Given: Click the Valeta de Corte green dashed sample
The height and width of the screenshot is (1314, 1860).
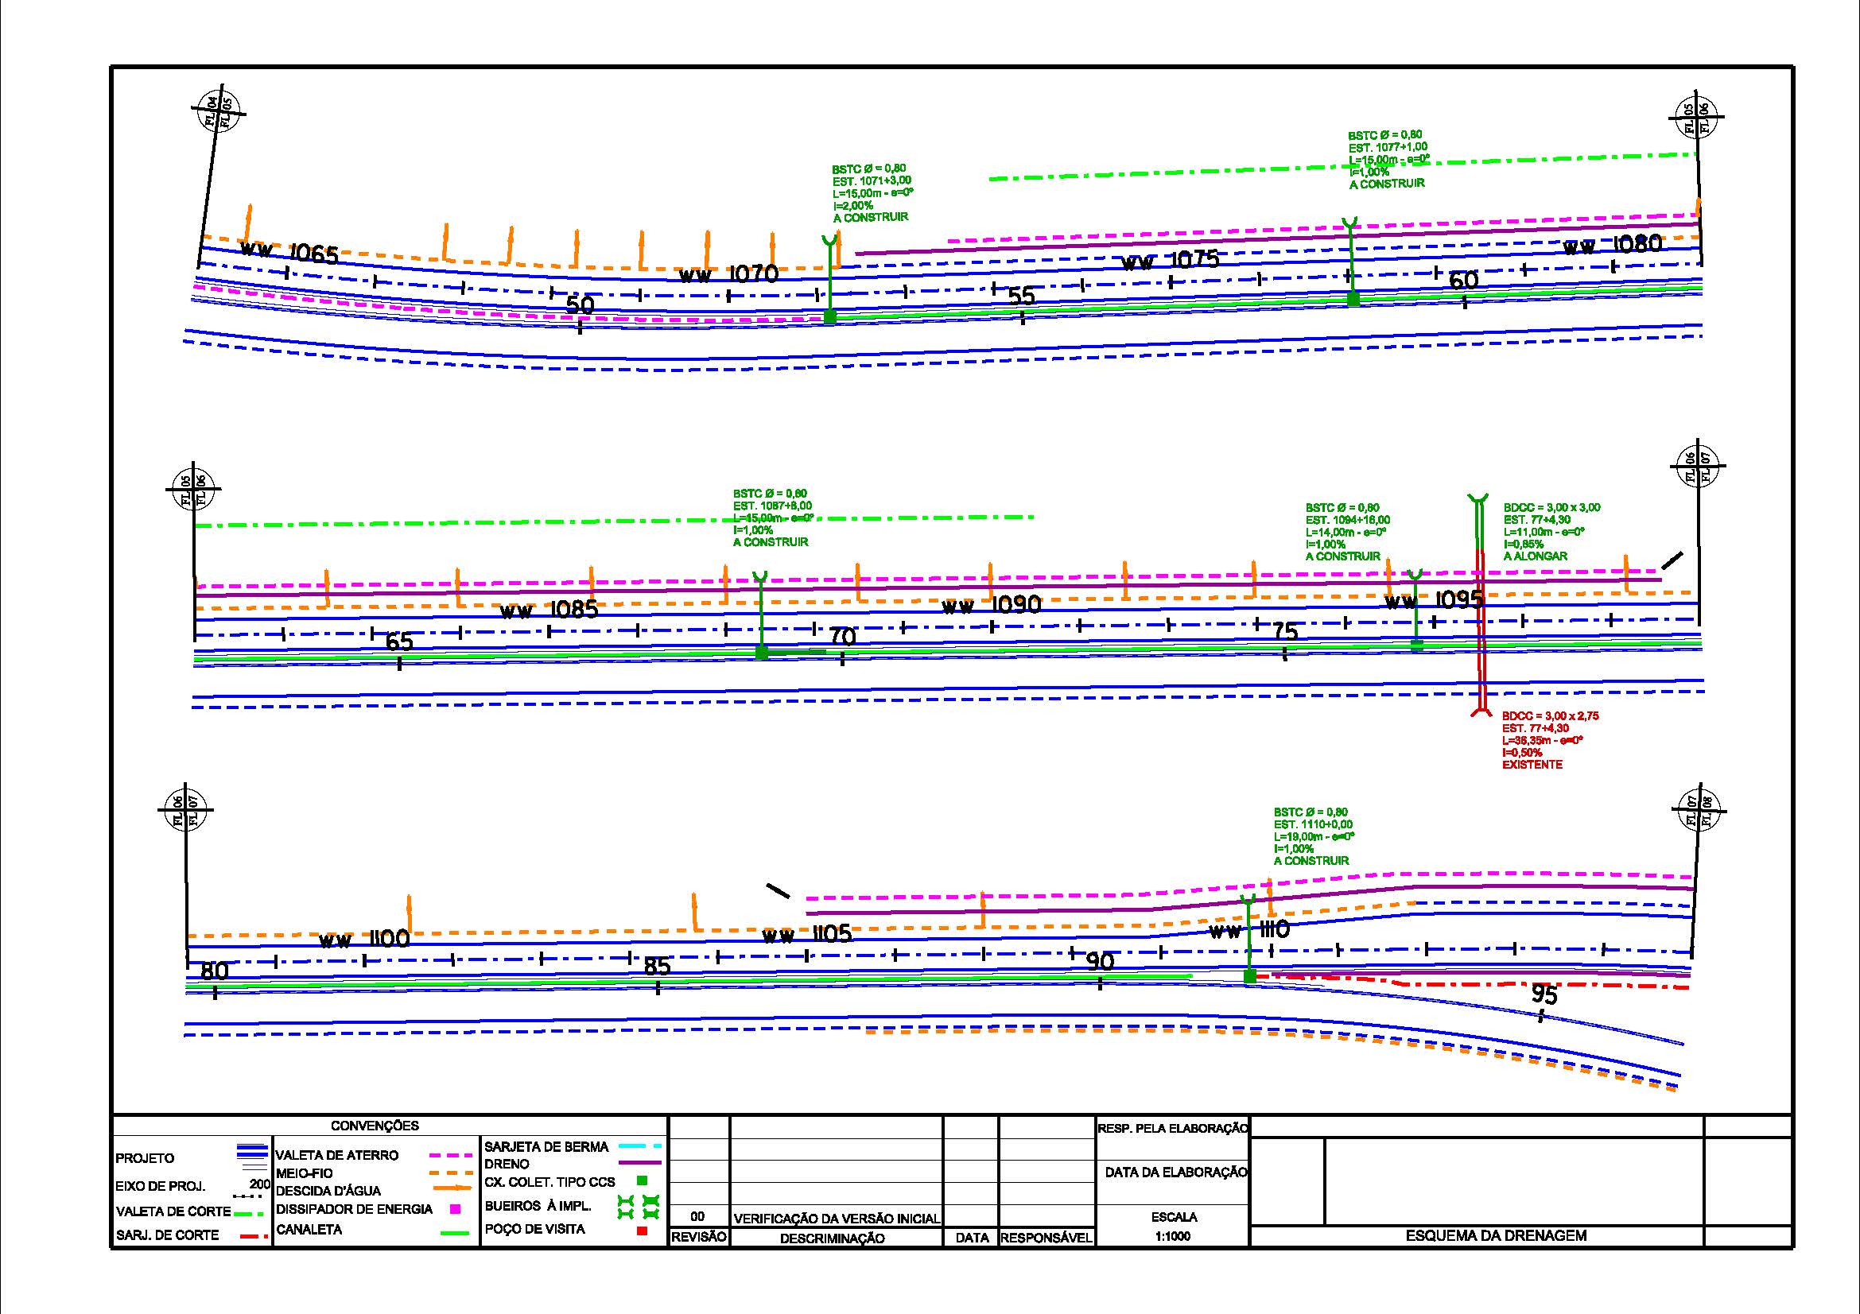Looking at the screenshot, I should point(249,1214).
